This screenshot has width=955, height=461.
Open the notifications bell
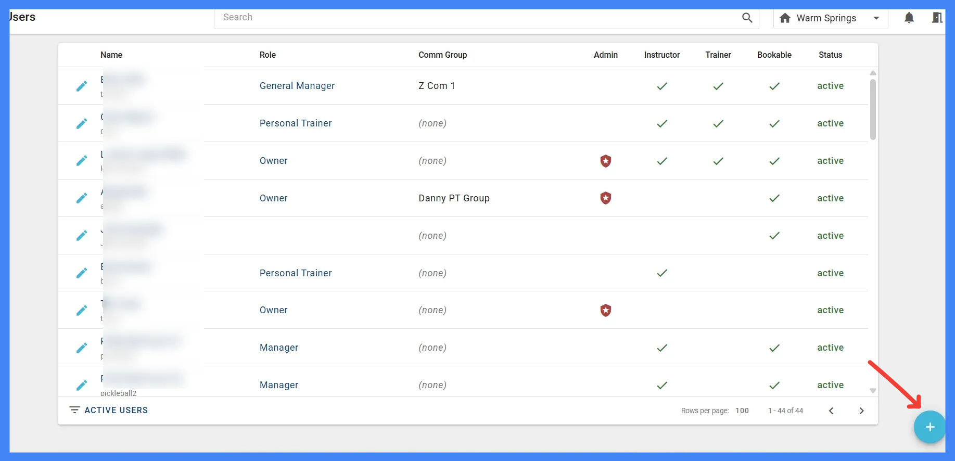[909, 18]
